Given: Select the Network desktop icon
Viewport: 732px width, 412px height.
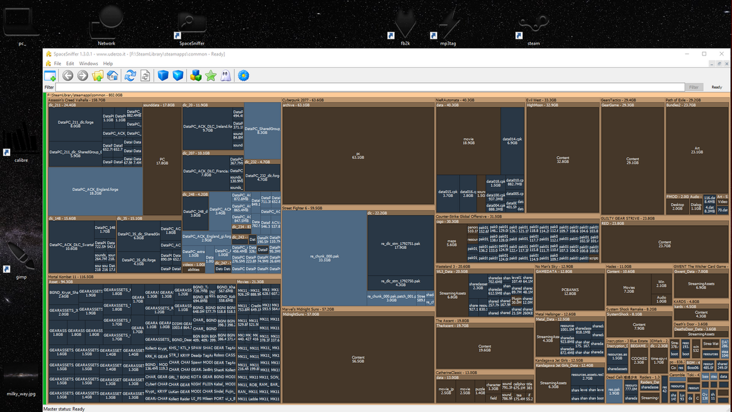Looking at the screenshot, I should coord(106,26).
